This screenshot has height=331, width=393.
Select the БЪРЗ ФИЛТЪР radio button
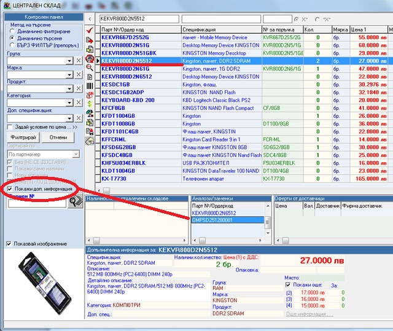click(12, 45)
